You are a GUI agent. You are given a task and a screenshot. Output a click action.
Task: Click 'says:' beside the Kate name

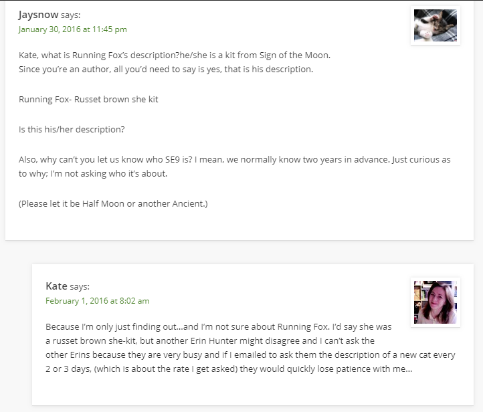[x=80, y=287]
